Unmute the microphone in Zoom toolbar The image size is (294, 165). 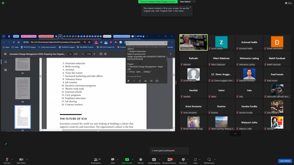click(x=7, y=160)
